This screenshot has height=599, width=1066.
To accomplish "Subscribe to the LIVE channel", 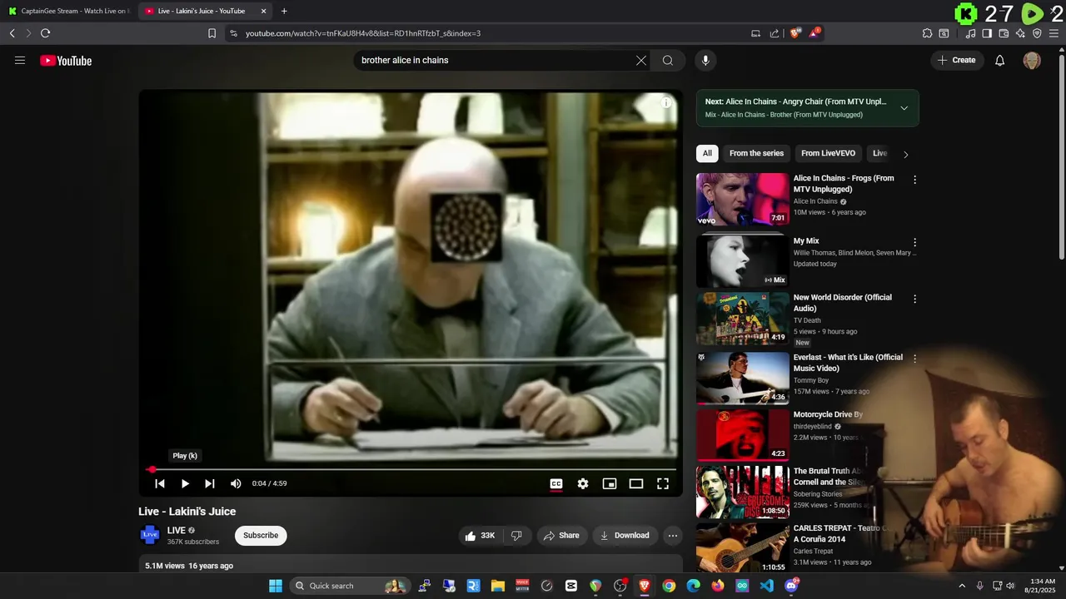I will pyautogui.click(x=261, y=535).
